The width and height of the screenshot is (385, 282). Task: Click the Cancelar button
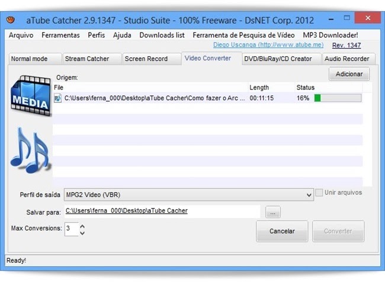click(282, 231)
